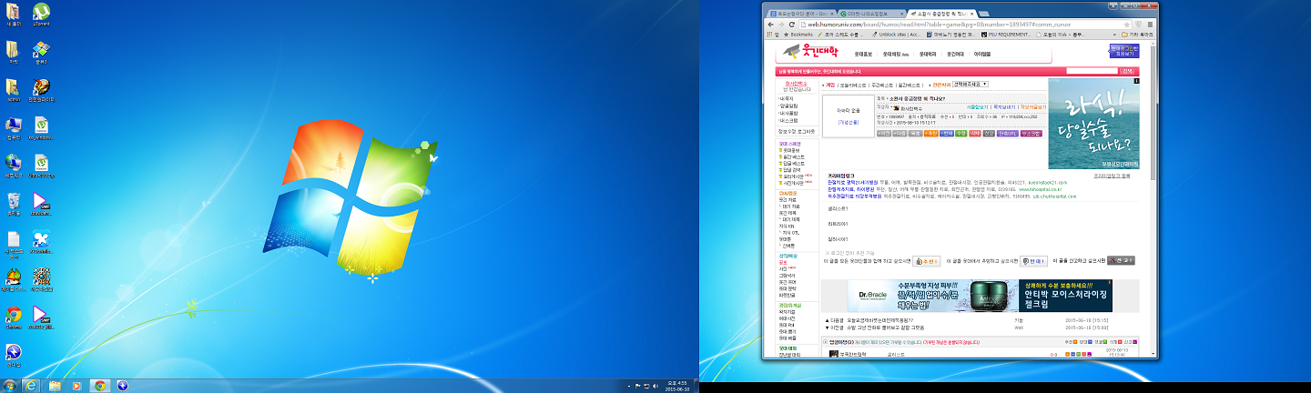Open the Recycle Bin on desktop
Viewport: 1311px width, 393px height.
[14, 201]
